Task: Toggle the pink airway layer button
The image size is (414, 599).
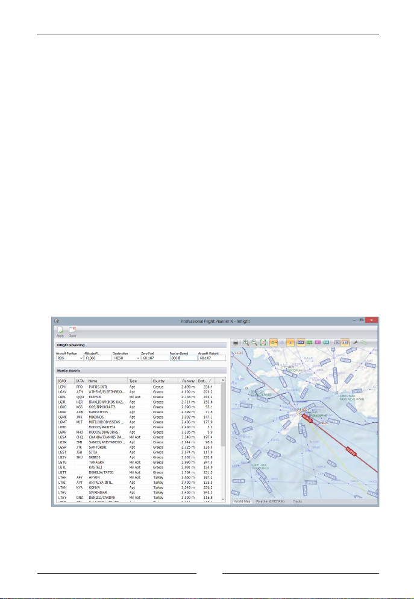Action: [318, 343]
